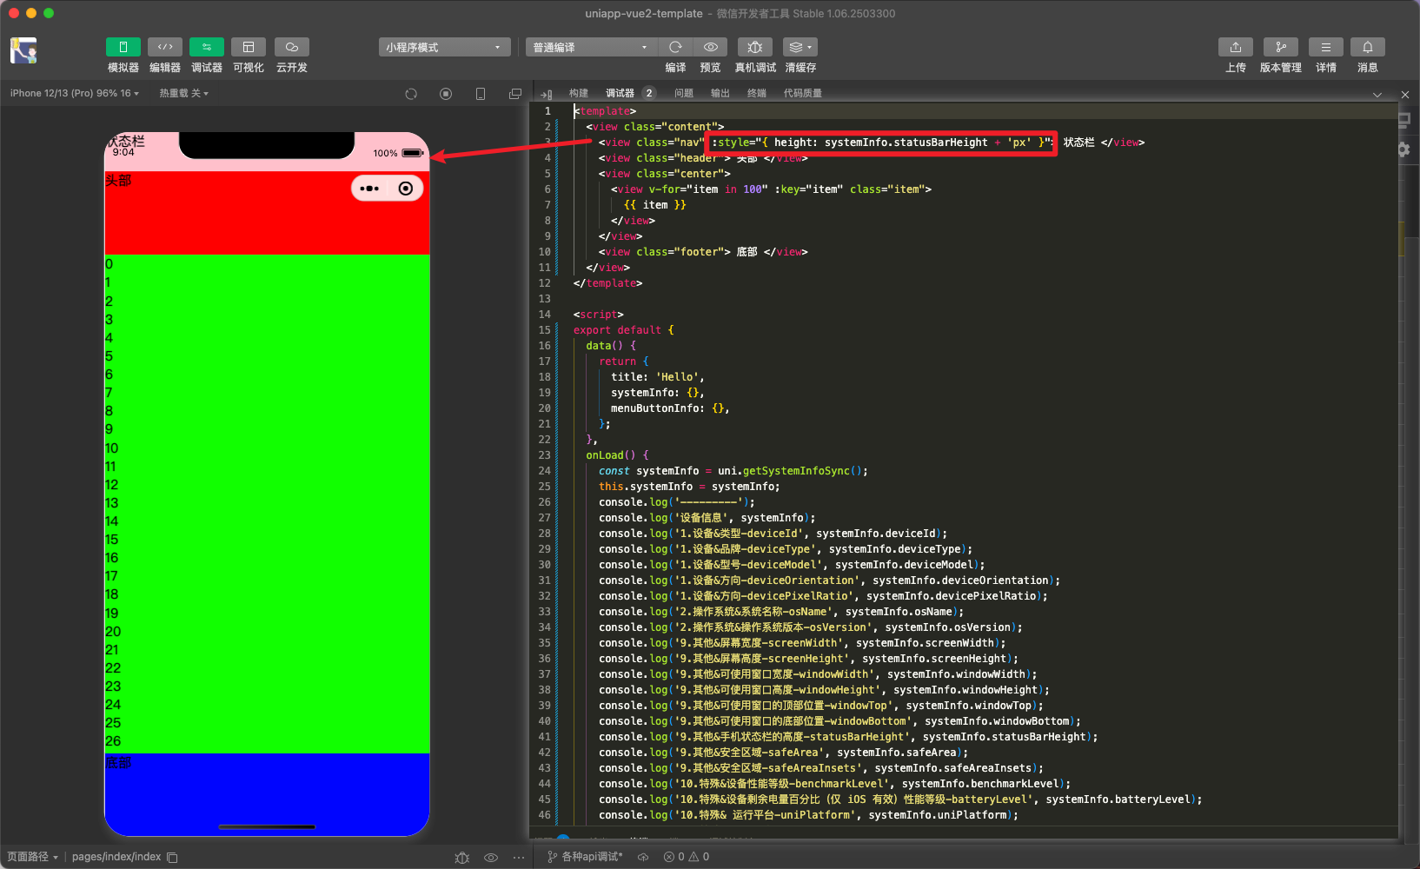
Task: Toggle the 模拟器 simulator panel button
Action: 123,47
